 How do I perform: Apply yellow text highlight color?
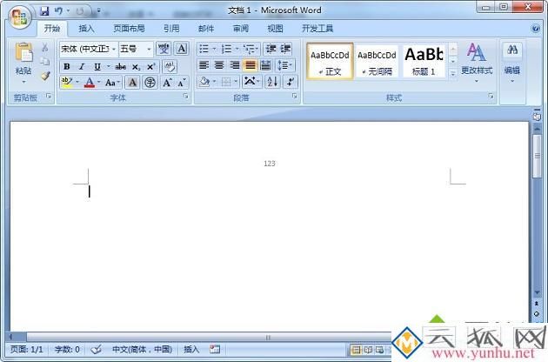click(66, 83)
